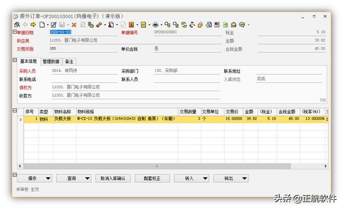Collapse the tab section beside 基本信息

coord(14,60)
